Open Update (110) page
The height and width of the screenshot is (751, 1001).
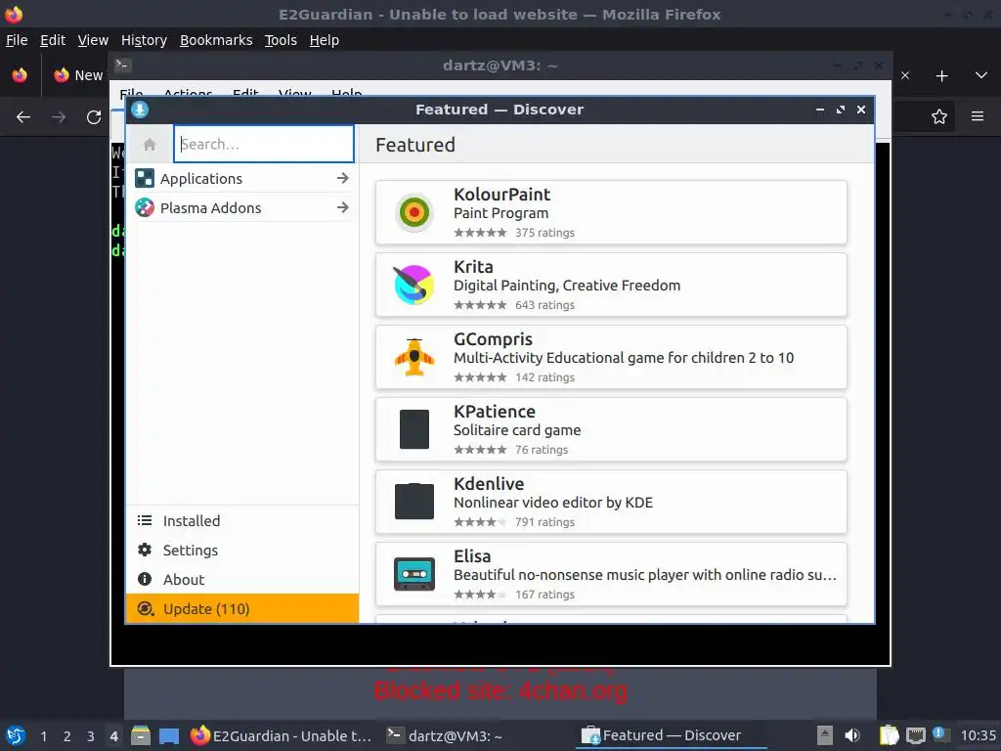click(242, 608)
